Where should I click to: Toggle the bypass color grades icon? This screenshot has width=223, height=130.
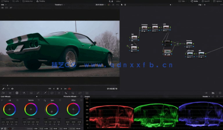(x=109, y=5)
